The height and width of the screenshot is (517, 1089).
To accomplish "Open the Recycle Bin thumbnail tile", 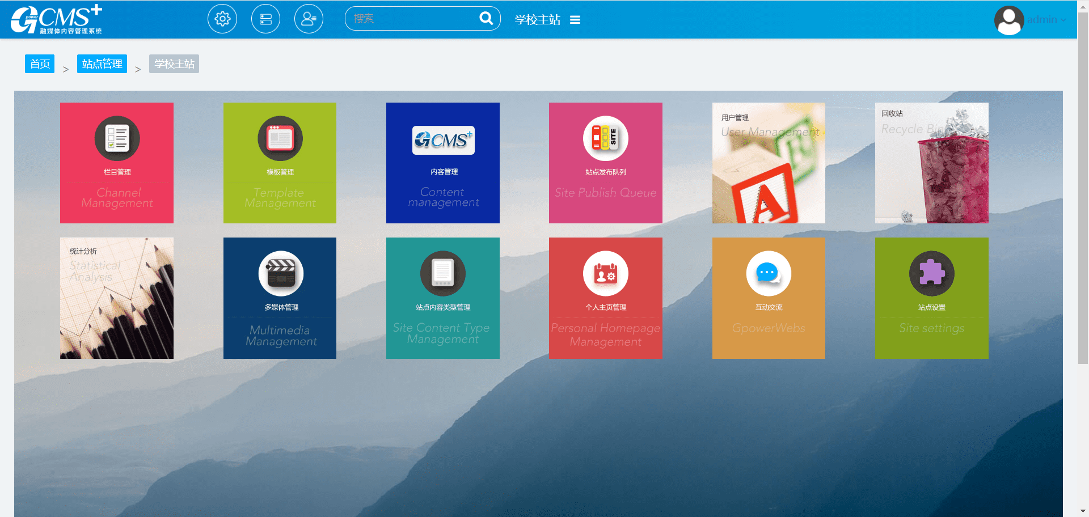I will coord(931,163).
